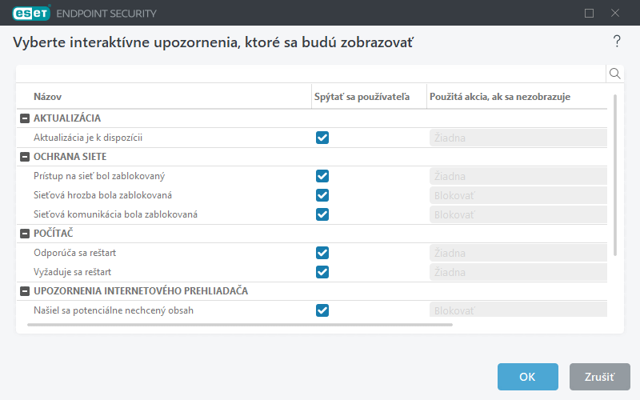Image resolution: width=640 pixels, height=400 pixels.
Task: Click 'UPOZORNENIA INTERNETOVÉHO PREHLIADAČA' group label
Action: [141, 290]
